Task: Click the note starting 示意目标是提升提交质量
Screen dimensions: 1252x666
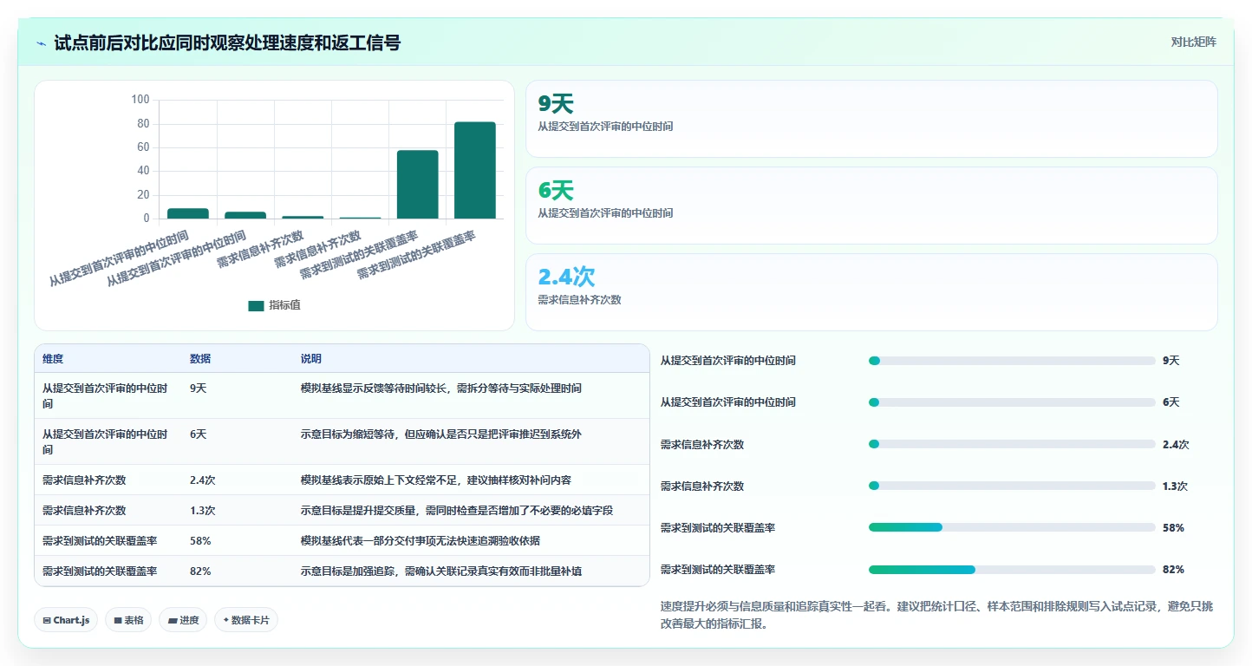Action: pyautogui.click(x=457, y=510)
